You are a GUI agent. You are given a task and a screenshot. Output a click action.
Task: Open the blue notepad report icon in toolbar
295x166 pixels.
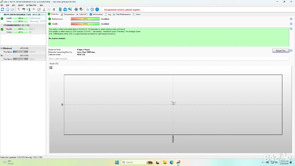tap(60, 10)
